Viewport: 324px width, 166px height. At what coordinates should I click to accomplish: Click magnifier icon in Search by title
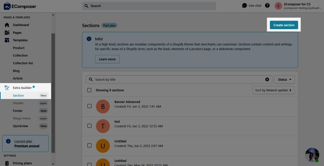click(x=91, y=79)
